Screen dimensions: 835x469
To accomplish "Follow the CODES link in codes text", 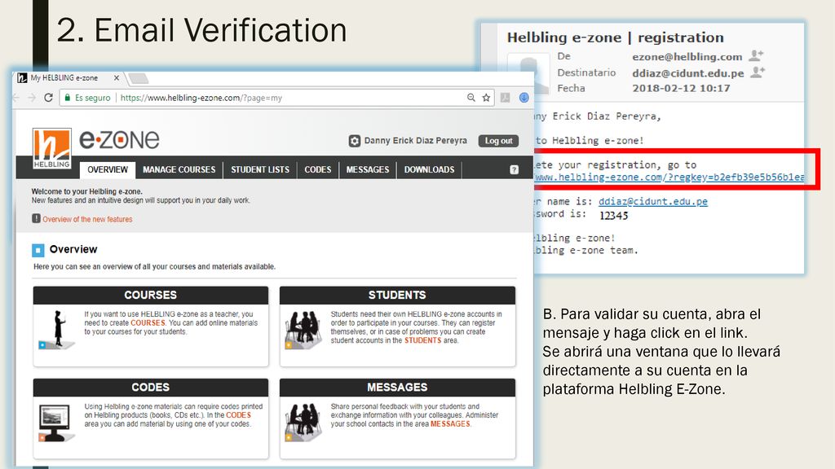I will 238,415.
